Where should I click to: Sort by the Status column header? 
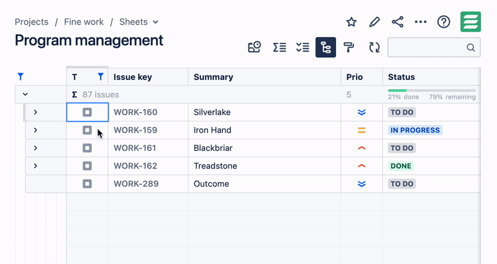click(401, 77)
